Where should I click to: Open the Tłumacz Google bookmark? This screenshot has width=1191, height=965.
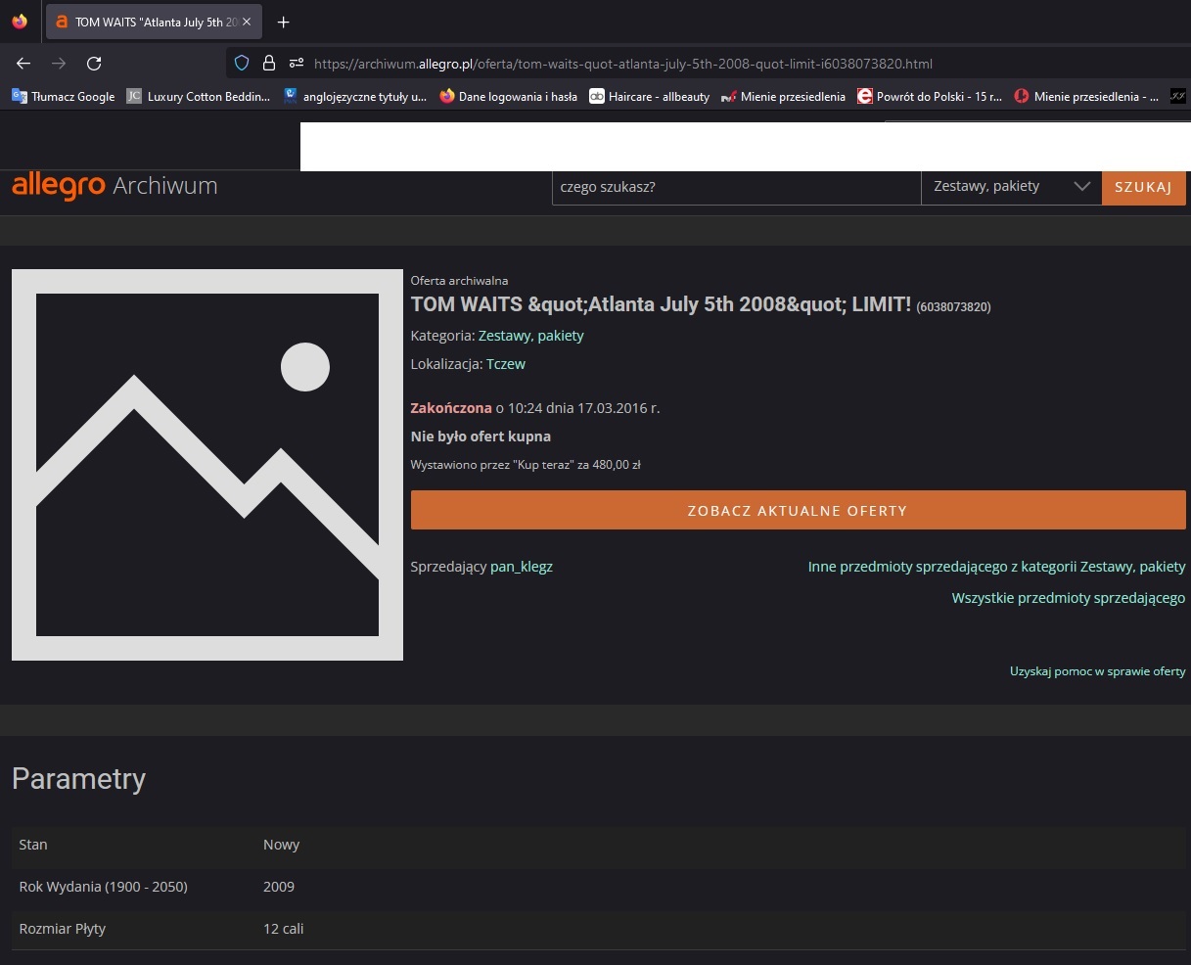[x=64, y=96]
